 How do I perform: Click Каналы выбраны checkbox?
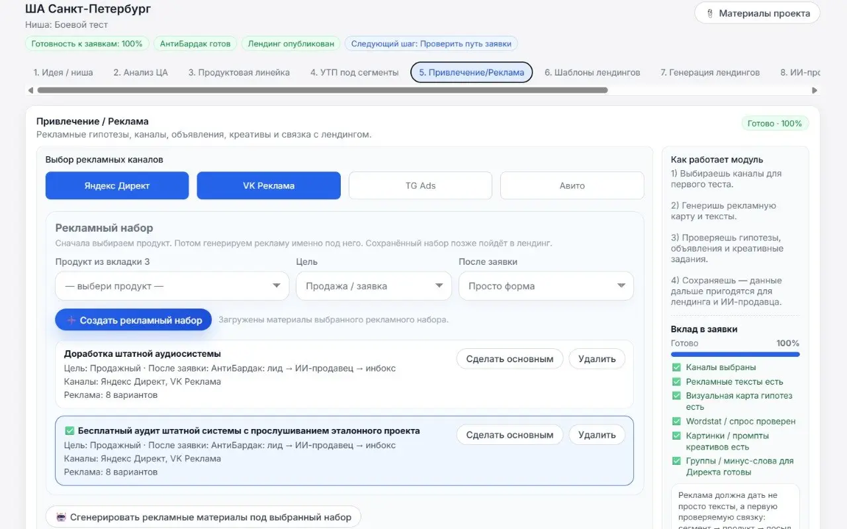676,367
